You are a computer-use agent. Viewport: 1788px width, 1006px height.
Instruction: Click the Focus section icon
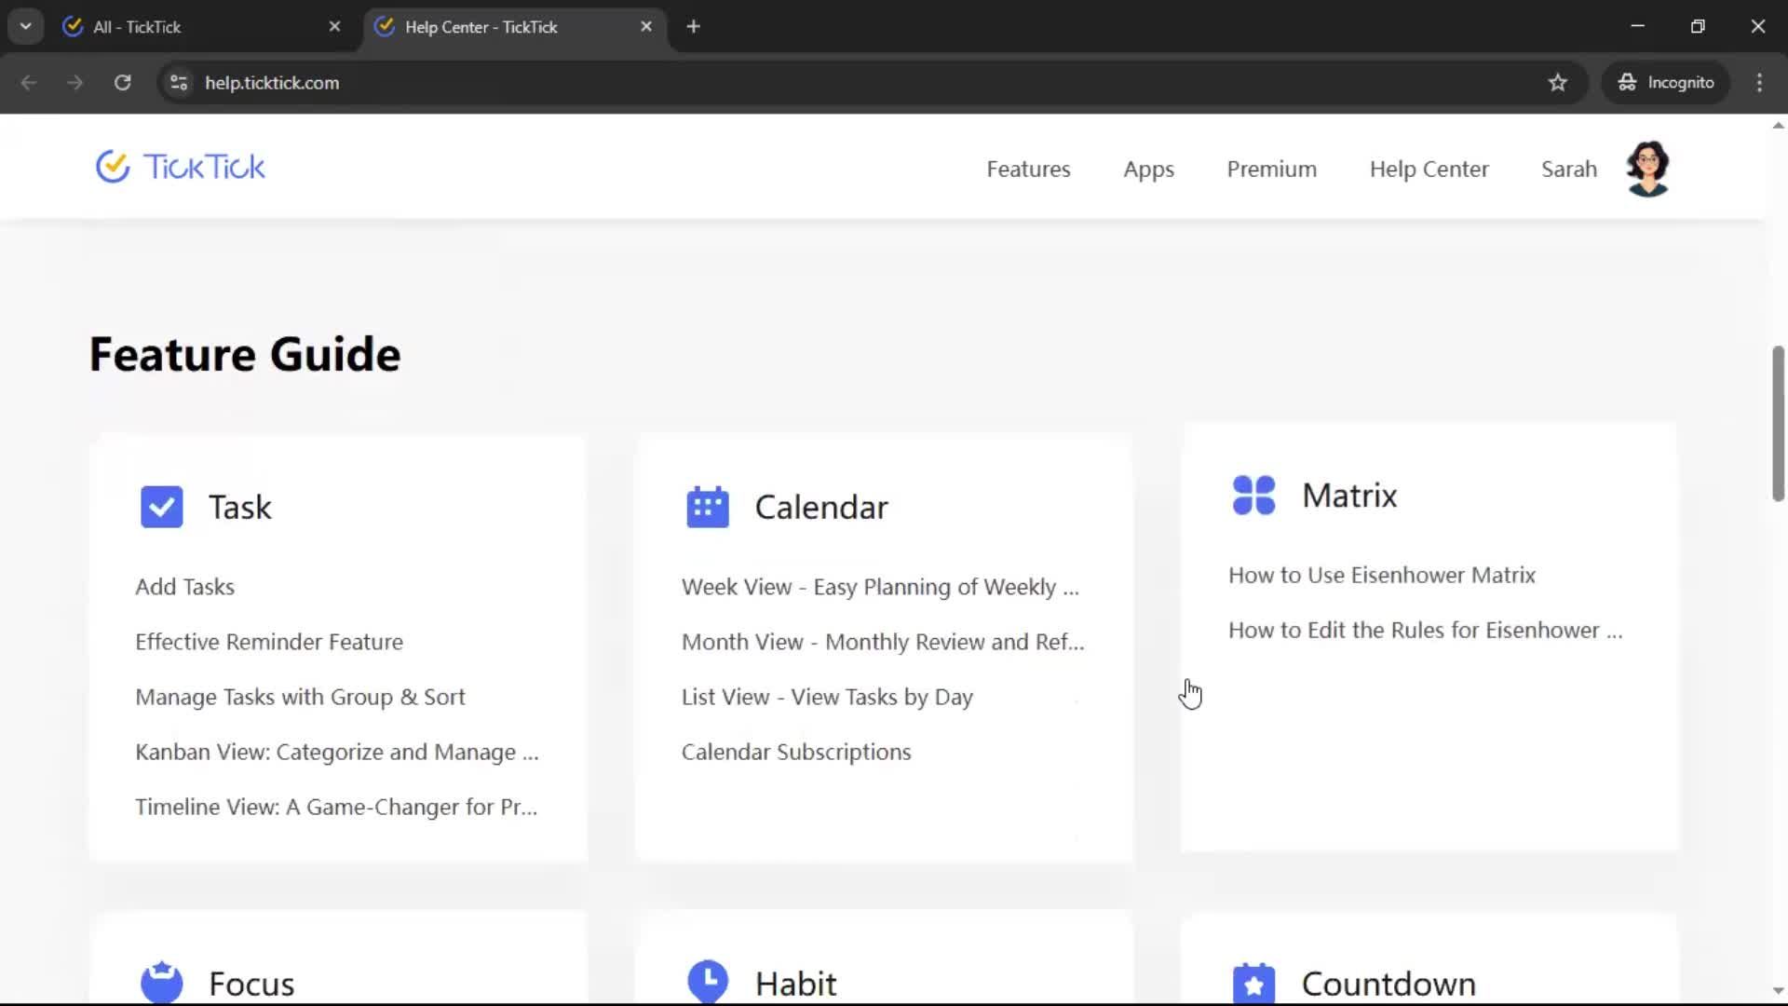pyautogui.click(x=161, y=983)
